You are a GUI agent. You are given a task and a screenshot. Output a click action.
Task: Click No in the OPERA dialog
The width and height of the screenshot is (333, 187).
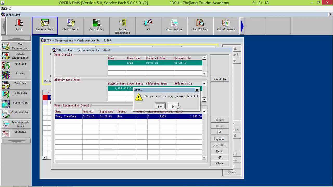pyautogui.click(x=173, y=106)
